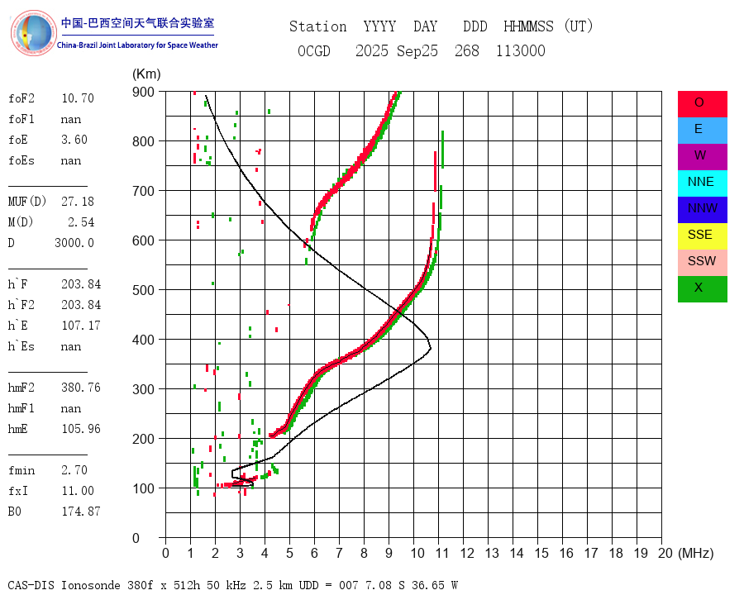Click the foF1 nan value
The width and height of the screenshot is (744, 595).
click(x=71, y=120)
